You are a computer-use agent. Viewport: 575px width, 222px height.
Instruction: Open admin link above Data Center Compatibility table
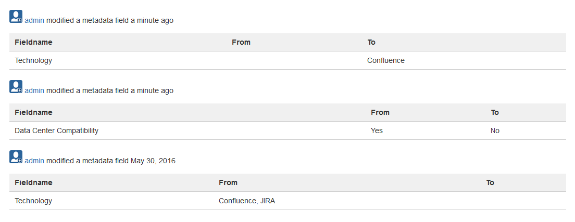(x=34, y=90)
